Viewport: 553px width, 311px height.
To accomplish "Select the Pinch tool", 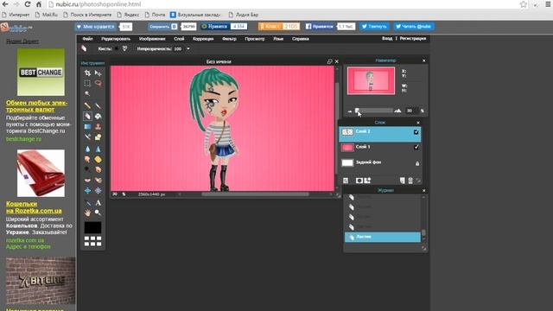I will (x=98, y=190).
